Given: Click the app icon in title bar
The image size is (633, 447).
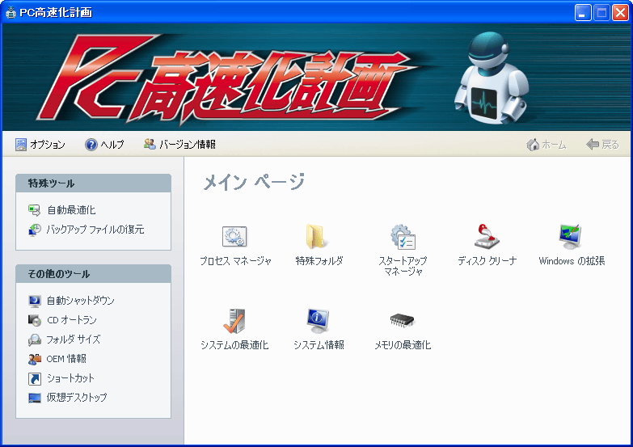Looking at the screenshot, I should [x=11, y=12].
